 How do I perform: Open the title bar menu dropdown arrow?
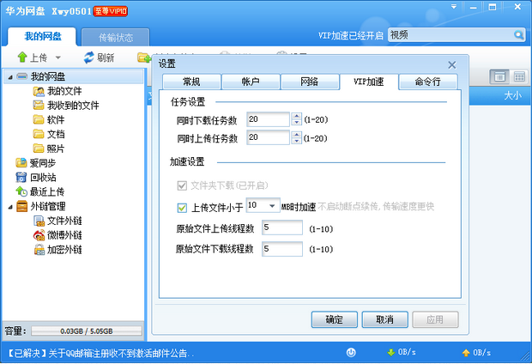point(454,7)
